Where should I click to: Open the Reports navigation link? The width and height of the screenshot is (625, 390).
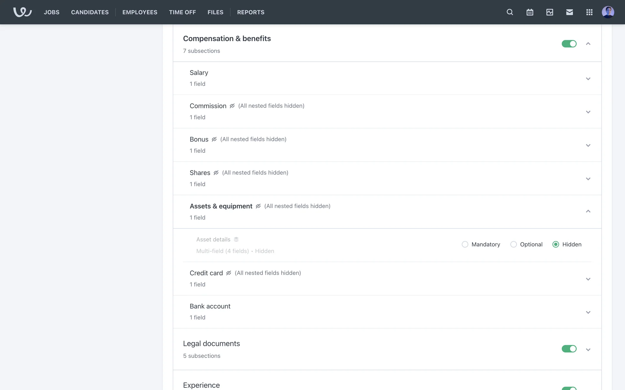point(251,12)
